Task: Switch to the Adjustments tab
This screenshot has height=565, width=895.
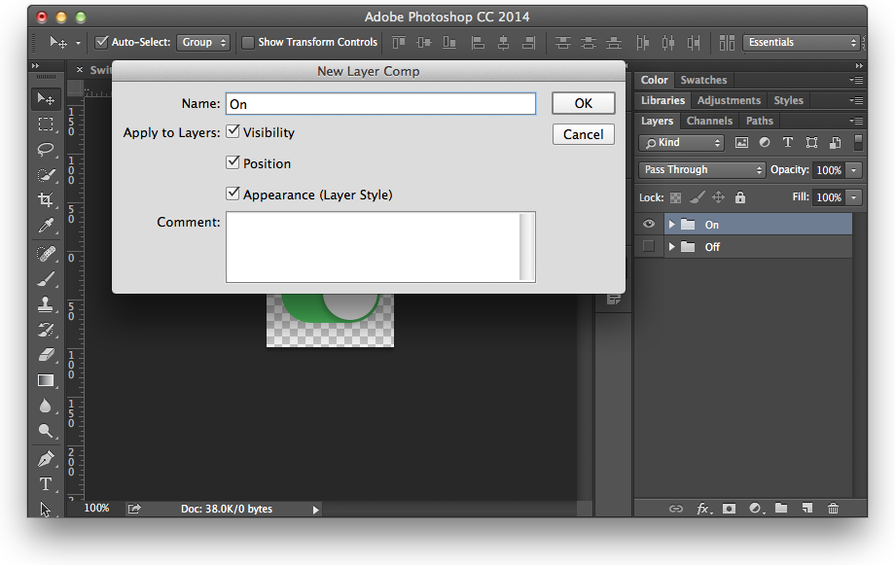Action: pyautogui.click(x=729, y=100)
